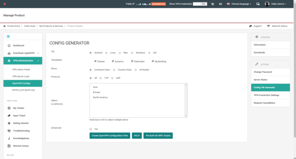296x159 pixels.
Task: Click the Knowledgebase info icon
Action: pos(9,138)
